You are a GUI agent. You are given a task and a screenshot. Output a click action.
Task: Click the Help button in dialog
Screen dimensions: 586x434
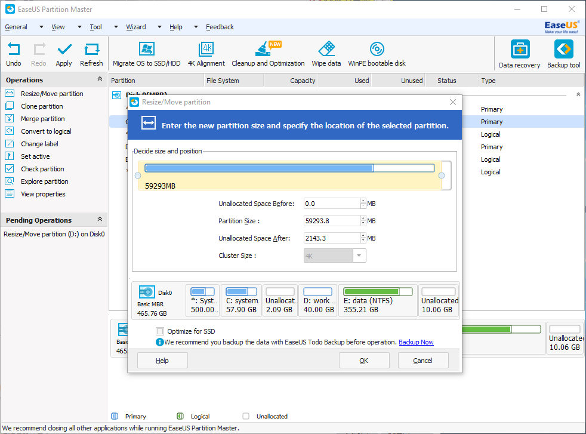[x=162, y=361]
